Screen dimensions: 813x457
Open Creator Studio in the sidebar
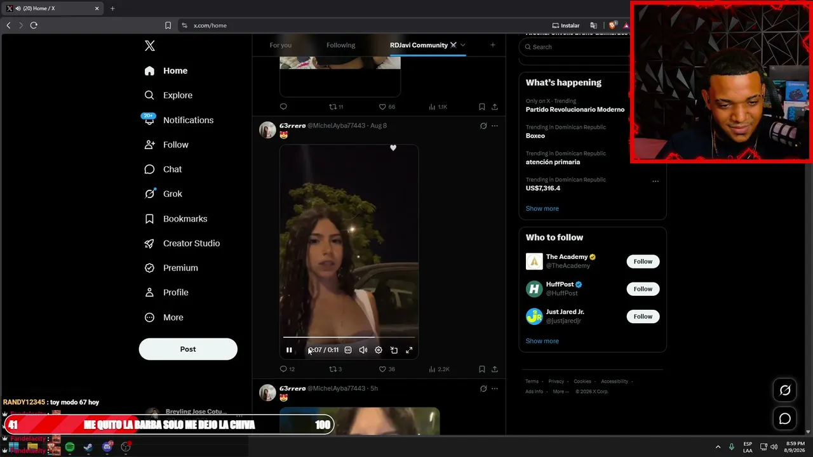182,243
